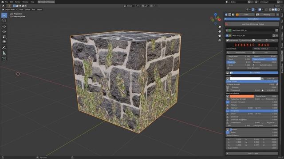This screenshot has height=159, width=284.
Task: Open the Choose Mask dropdown
Action: 265,49
